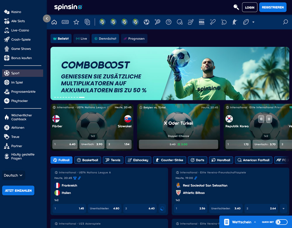Screen dimensions: 292x228
Task: Go to the sportsbook home icon
Action: tap(54, 22)
